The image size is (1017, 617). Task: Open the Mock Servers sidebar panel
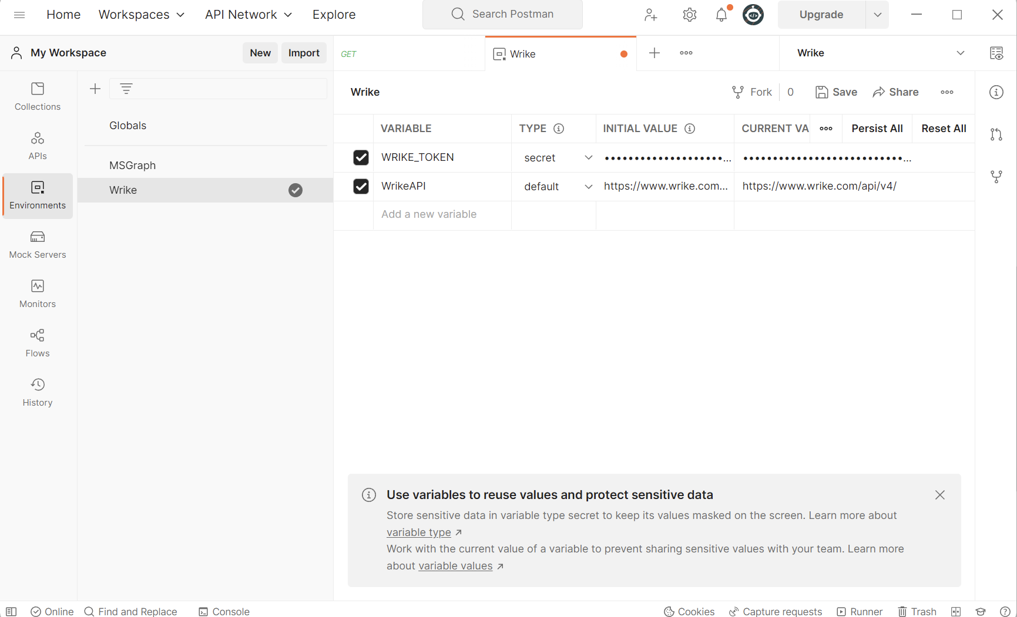[x=38, y=245]
